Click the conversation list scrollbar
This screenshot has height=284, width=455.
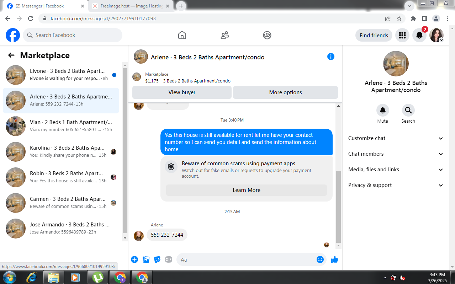coord(125,150)
